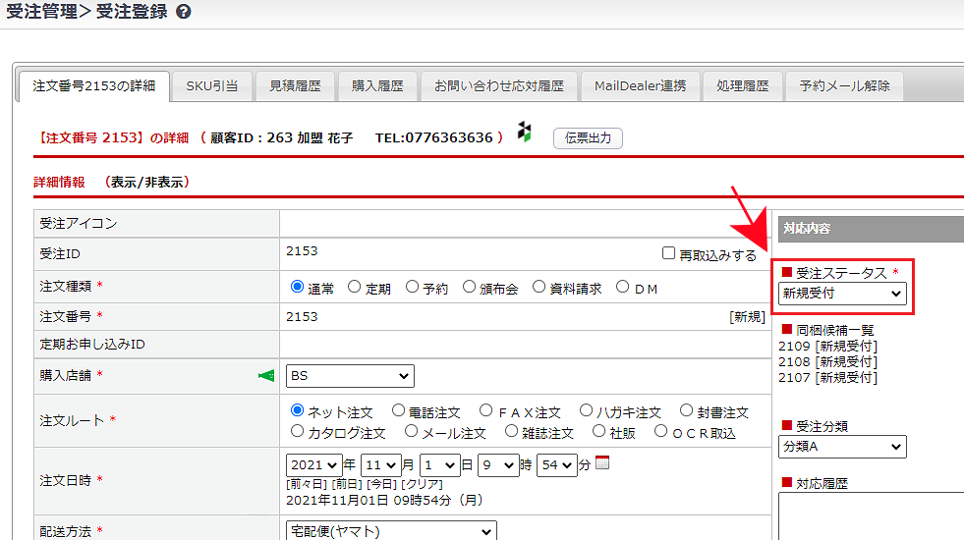Image resolution: width=964 pixels, height=540 pixels.
Task: Choose OCR取込 as order route
Action: coord(661,431)
